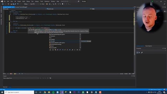
Task: Close the active Encoder Tool.vb tab
Action: pyautogui.click(x=14, y=7)
